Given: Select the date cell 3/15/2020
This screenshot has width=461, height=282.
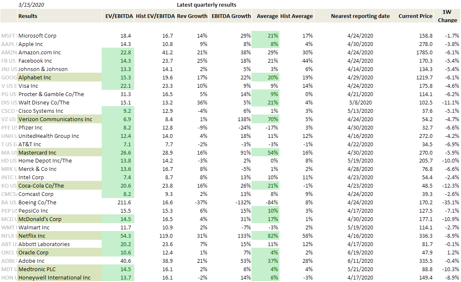Looking at the screenshot, I should 31,5.
